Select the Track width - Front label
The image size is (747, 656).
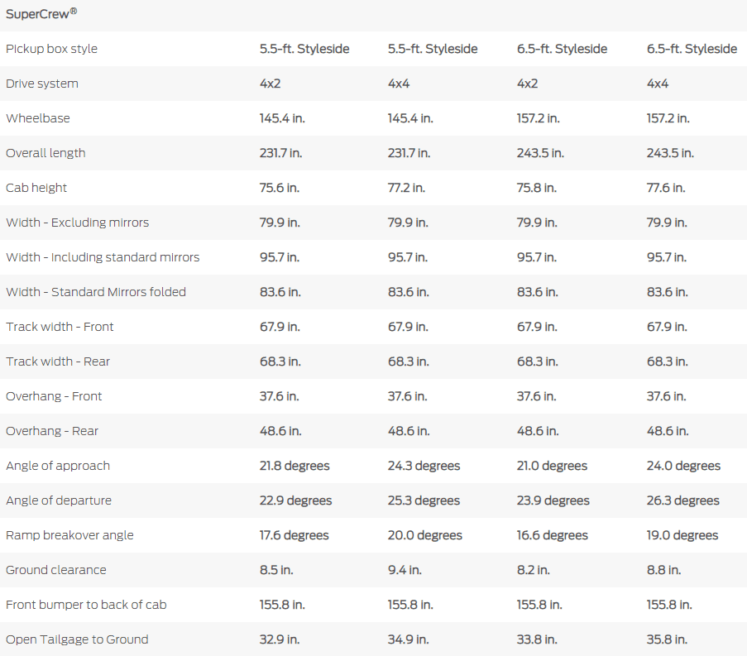pyautogui.click(x=60, y=327)
